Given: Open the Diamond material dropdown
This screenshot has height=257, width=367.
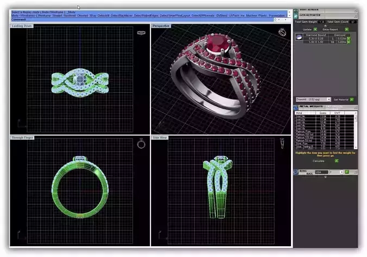Looking at the screenshot, I should [329, 100].
